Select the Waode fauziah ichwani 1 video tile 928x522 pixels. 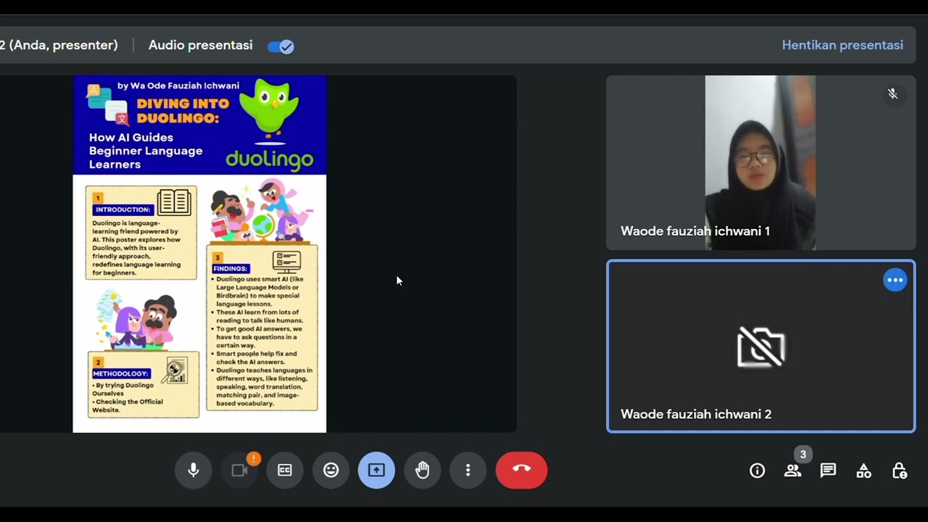tap(761, 162)
